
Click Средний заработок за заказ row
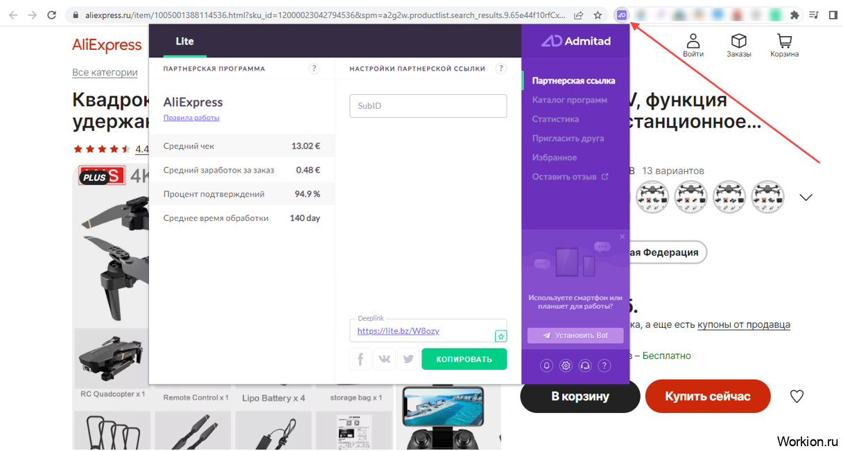242,170
